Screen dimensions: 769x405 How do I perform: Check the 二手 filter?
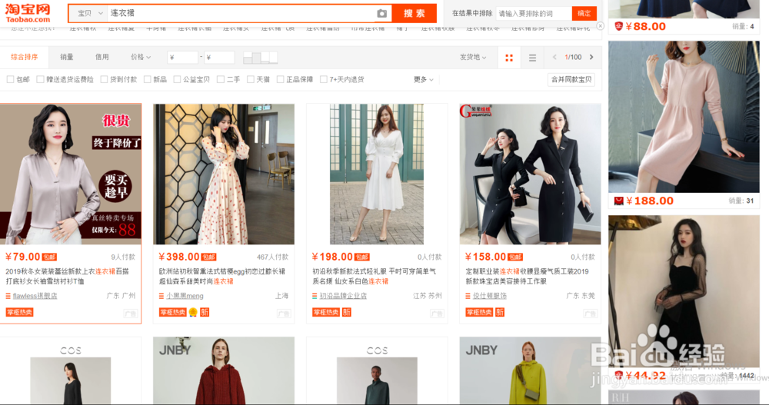[221, 79]
